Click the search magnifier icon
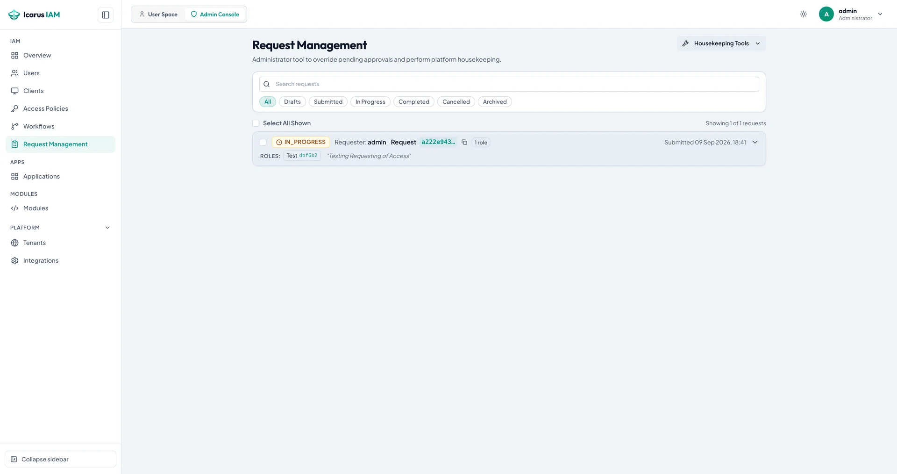 (267, 84)
